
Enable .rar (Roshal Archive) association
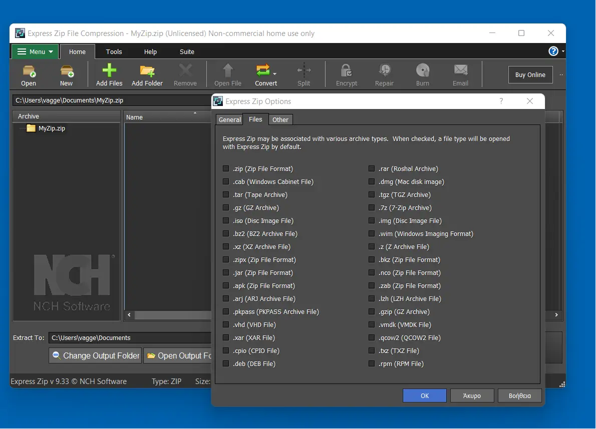(x=371, y=168)
